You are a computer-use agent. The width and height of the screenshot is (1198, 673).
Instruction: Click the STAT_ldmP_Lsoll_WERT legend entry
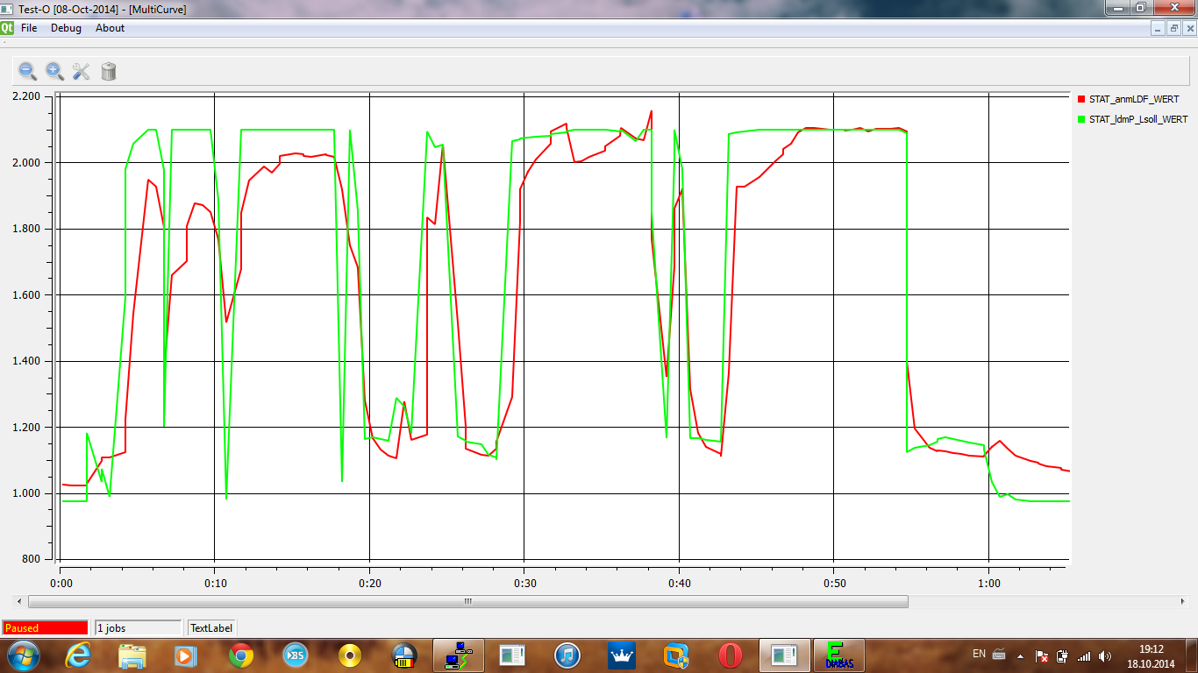click(x=1138, y=119)
